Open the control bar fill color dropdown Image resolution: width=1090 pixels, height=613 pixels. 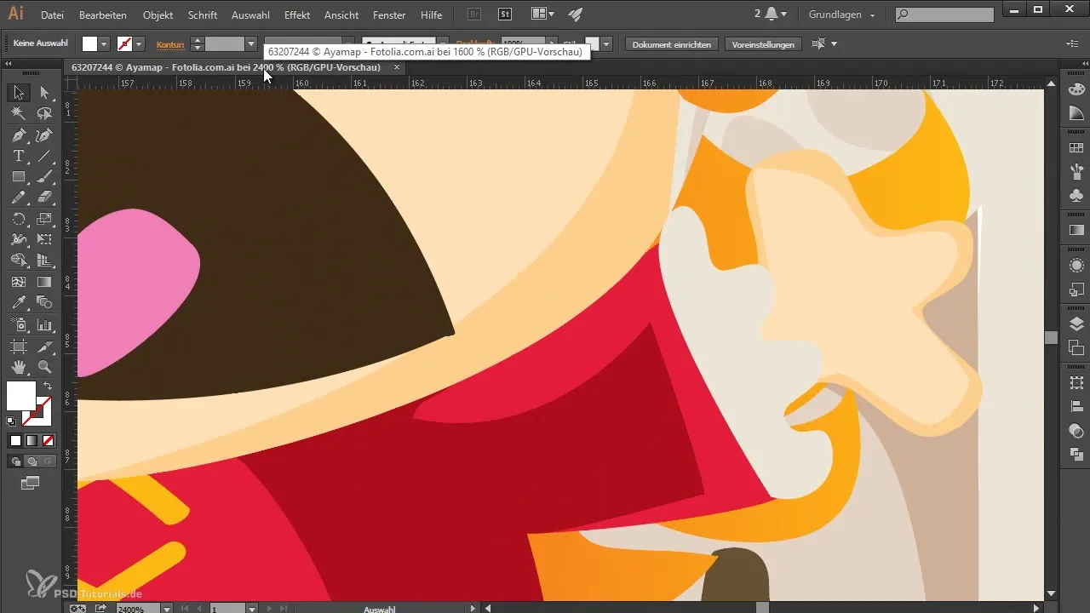[x=104, y=43]
